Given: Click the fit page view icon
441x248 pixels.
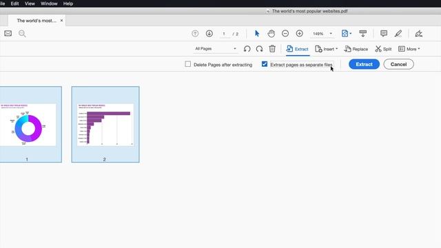Looking at the screenshot, I should tap(345, 34).
